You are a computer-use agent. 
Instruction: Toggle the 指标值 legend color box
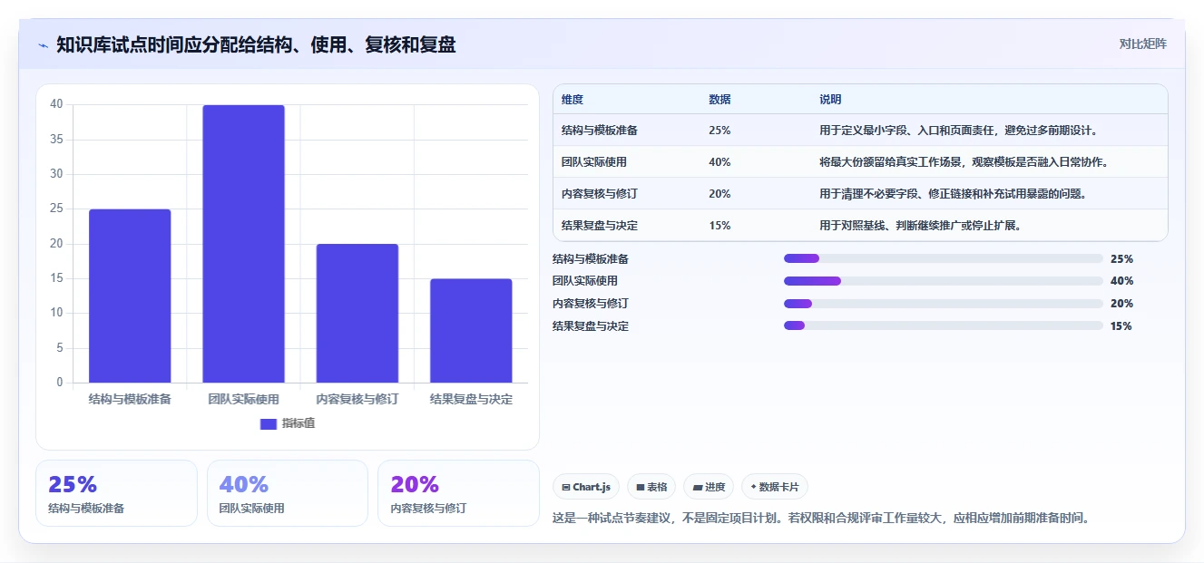[268, 423]
